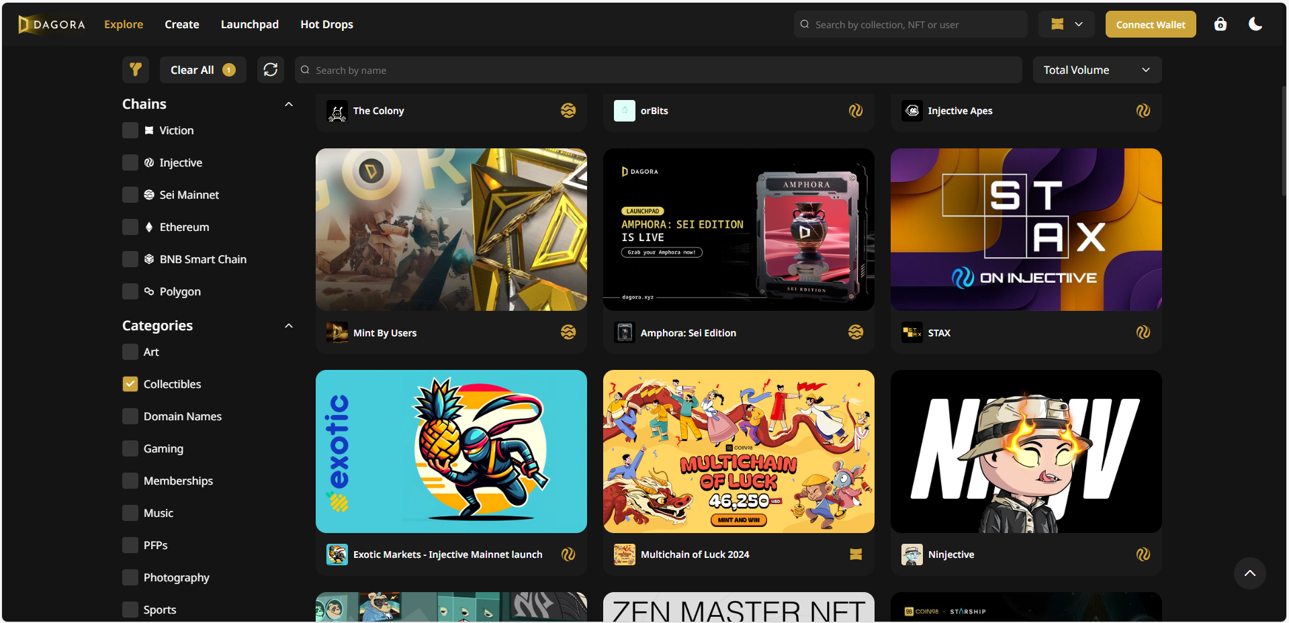Viewport: 1289px width, 623px height.
Task: Click Sei chain icon on The Colony
Action: coord(568,111)
